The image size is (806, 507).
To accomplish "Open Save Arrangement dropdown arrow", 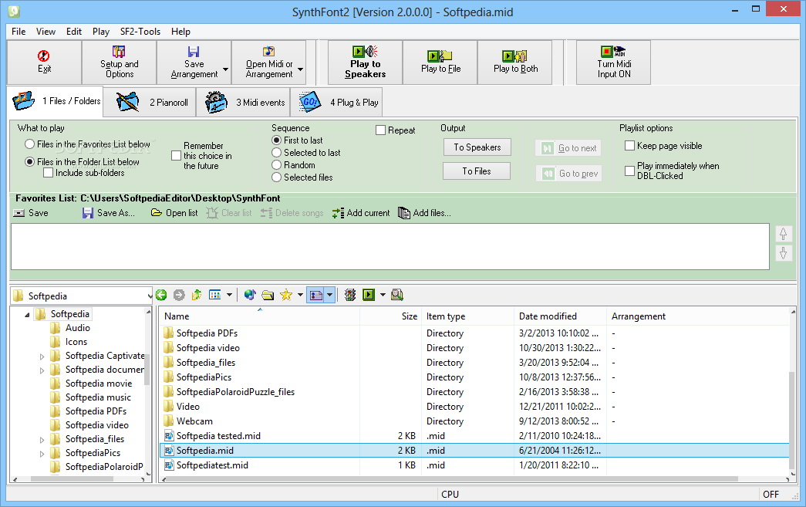I will (225, 69).
